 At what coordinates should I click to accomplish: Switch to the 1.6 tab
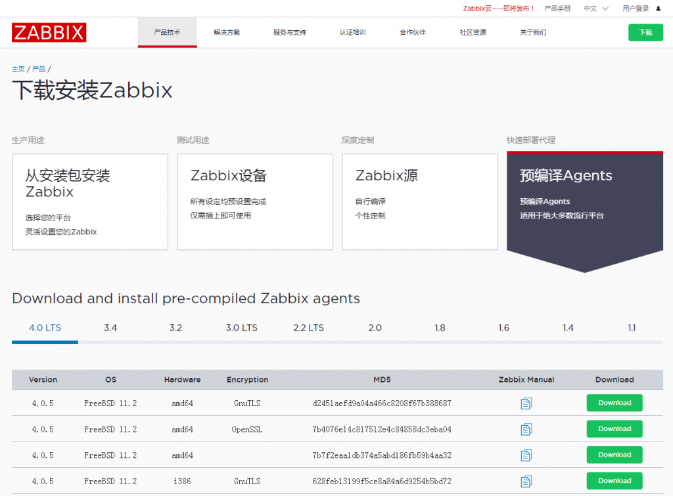pos(504,327)
